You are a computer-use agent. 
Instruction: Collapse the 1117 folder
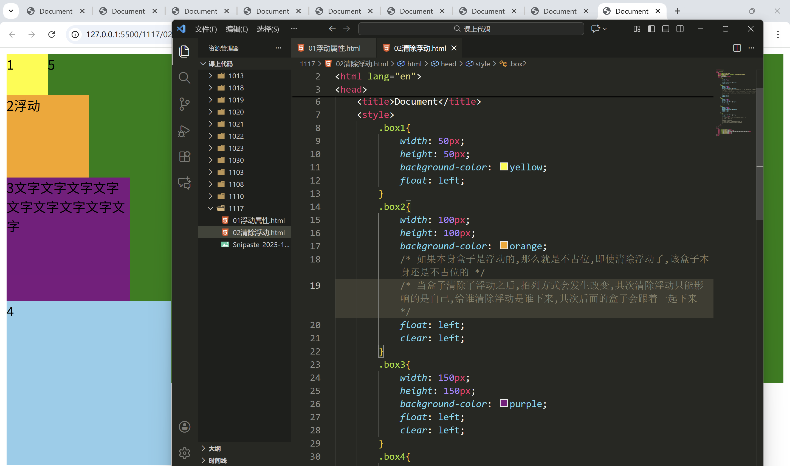coord(236,208)
